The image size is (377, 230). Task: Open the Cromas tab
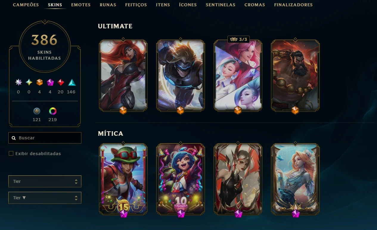[x=255, y=5]
